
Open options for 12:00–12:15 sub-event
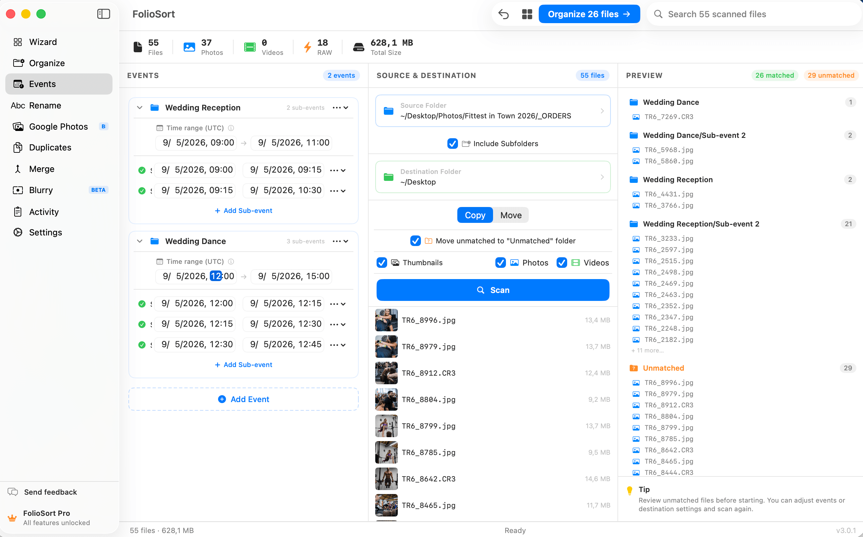[x=338, y=304]
